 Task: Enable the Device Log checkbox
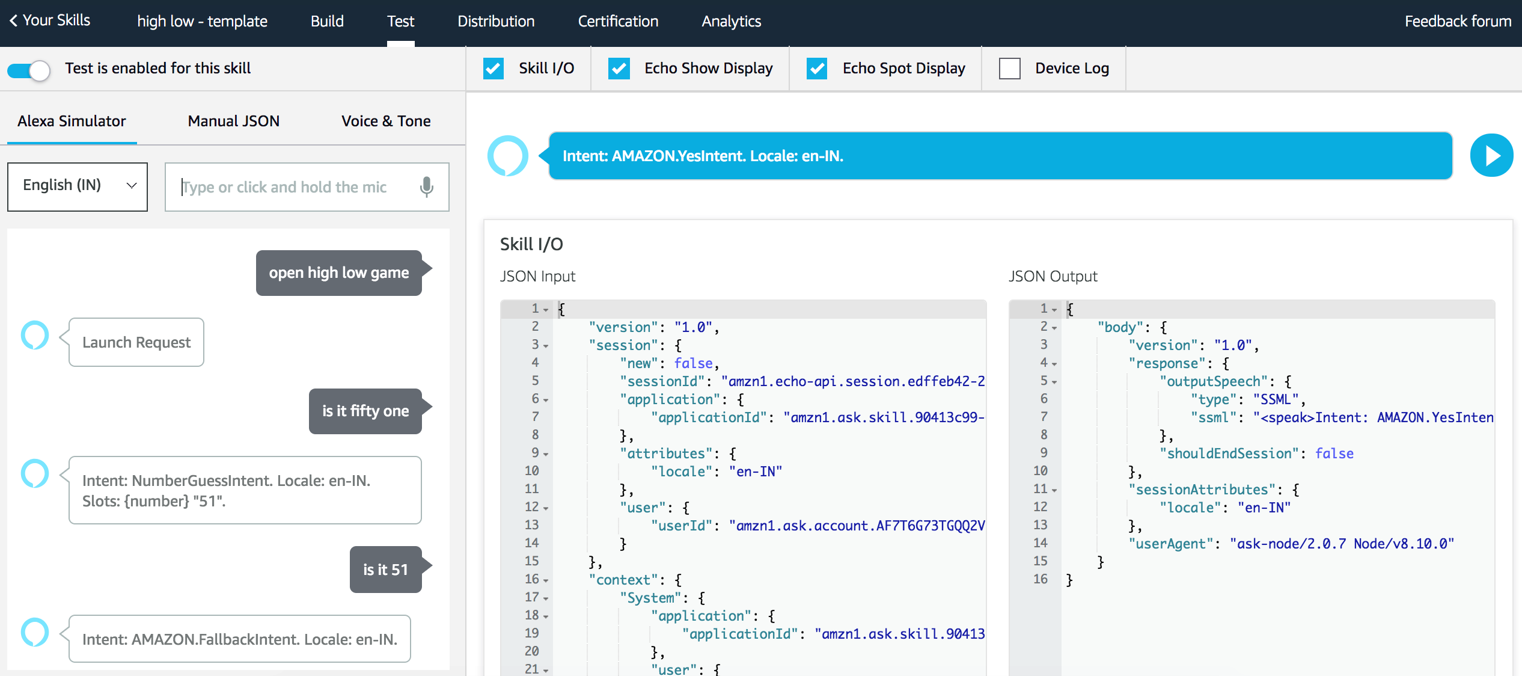(1009, 69)
